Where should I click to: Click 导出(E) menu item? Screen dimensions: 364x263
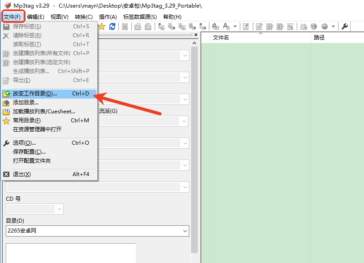[x=49, y=80]
